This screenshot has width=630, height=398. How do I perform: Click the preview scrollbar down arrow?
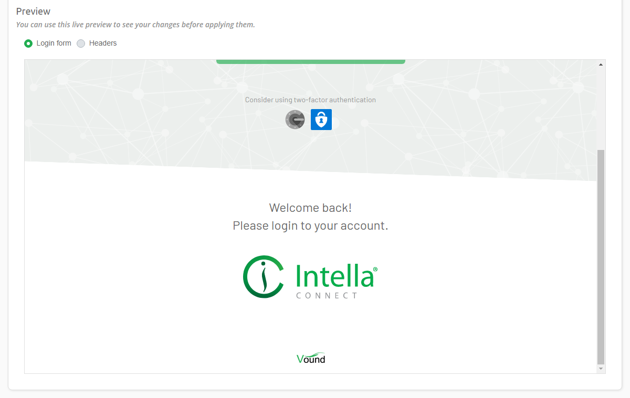600,369
